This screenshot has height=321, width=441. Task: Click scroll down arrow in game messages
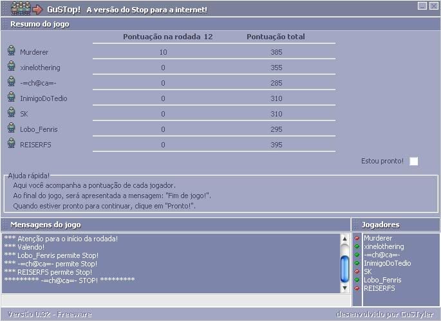[344, 288]
